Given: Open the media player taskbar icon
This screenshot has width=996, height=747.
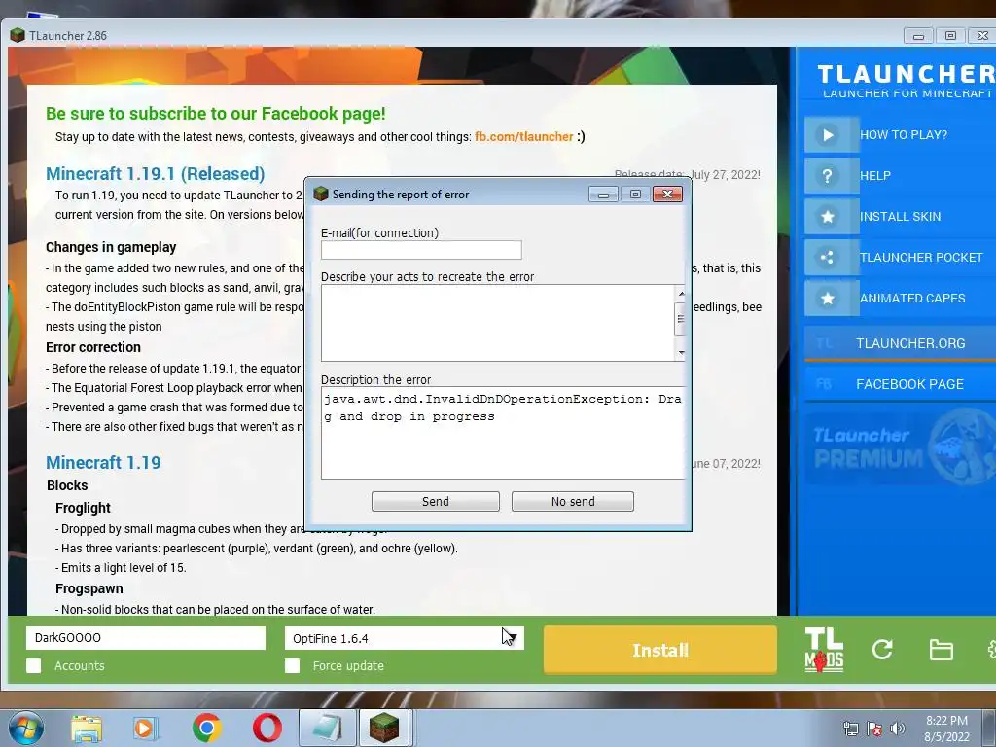Looking at the screenshot, I should point(146,729).
